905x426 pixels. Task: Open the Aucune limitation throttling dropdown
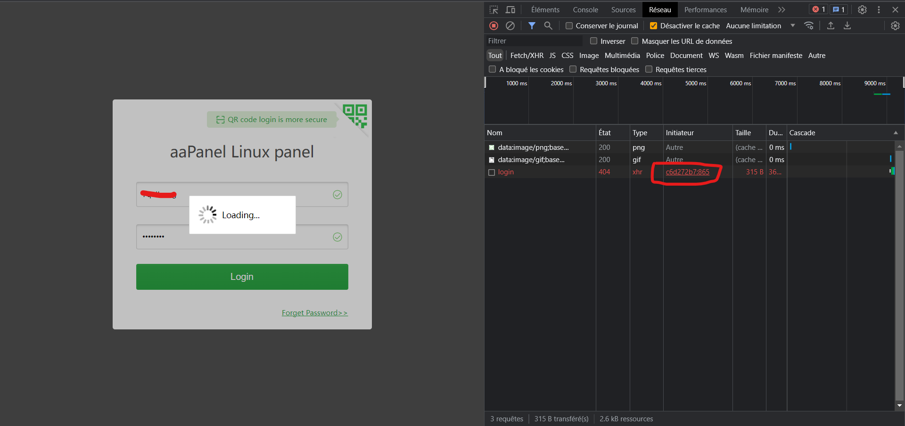760,26
